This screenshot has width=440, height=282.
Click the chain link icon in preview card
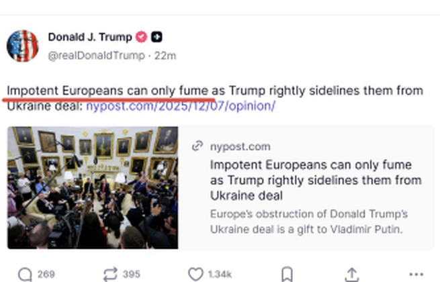197,146
